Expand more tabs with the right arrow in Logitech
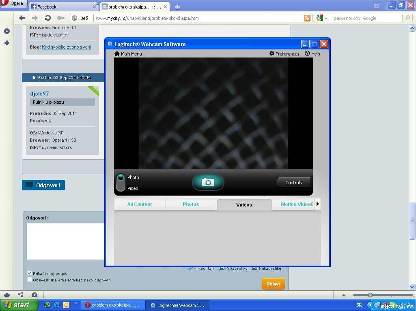This screenshot has height=311, width=416. pyautogui.click(x=318, y=204)
